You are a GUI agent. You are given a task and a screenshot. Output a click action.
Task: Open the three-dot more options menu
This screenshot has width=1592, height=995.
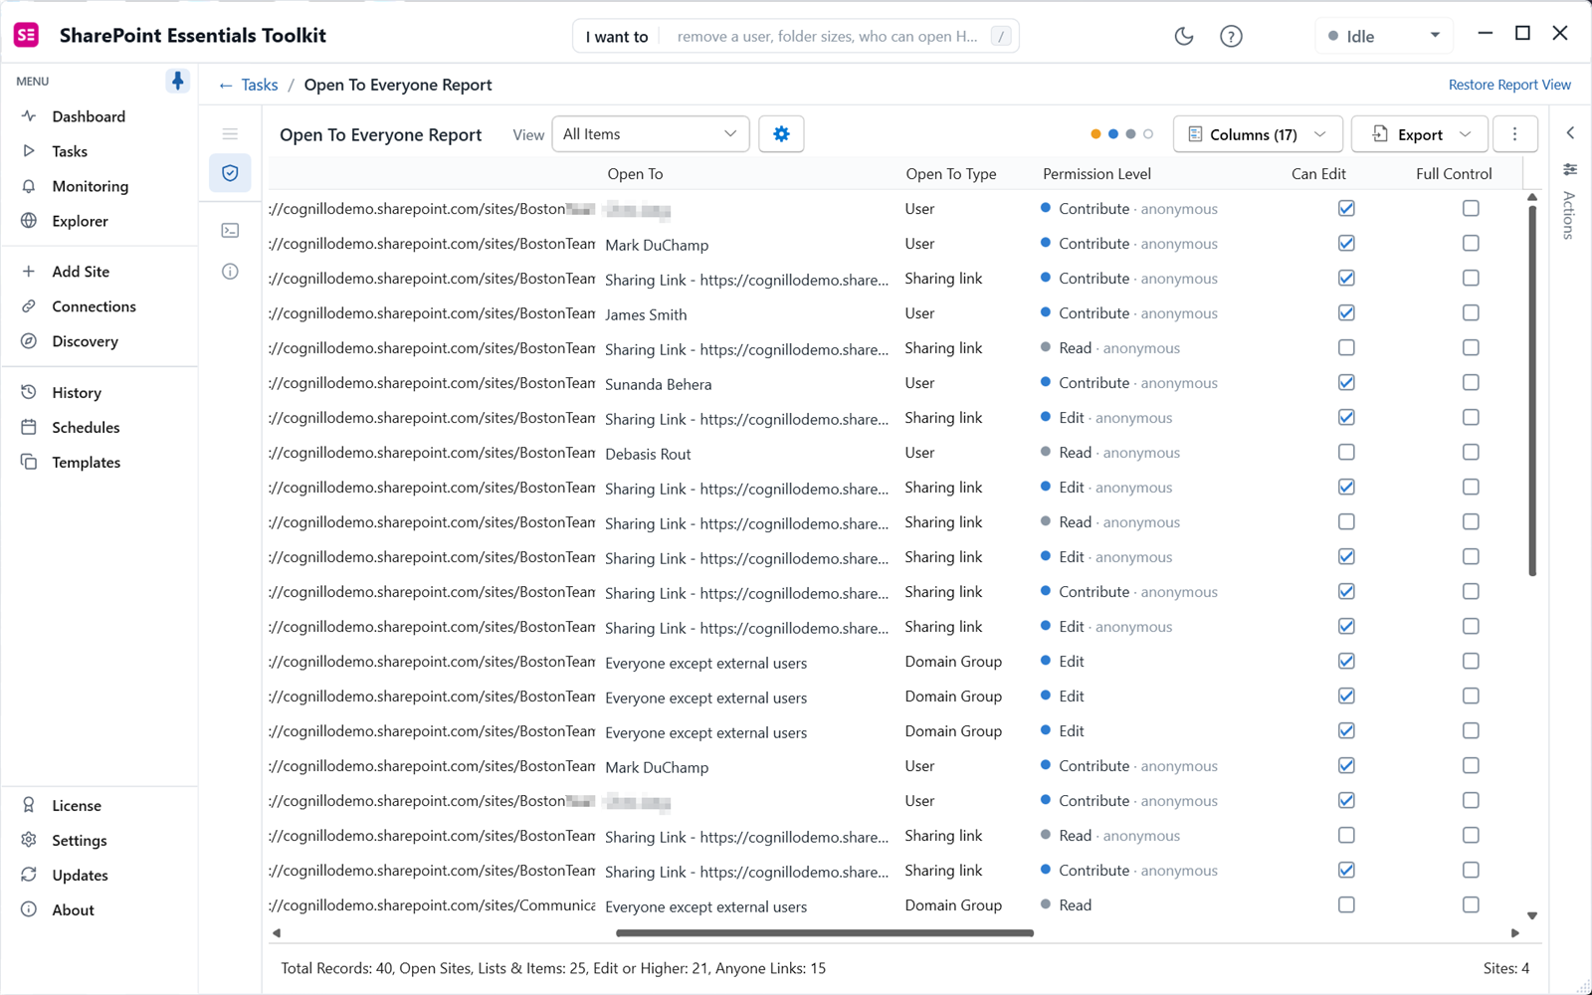tap(1514, 133)
